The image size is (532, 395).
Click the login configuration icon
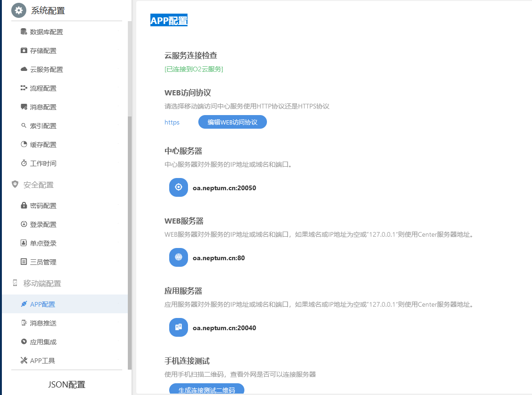tap(24, 224)
